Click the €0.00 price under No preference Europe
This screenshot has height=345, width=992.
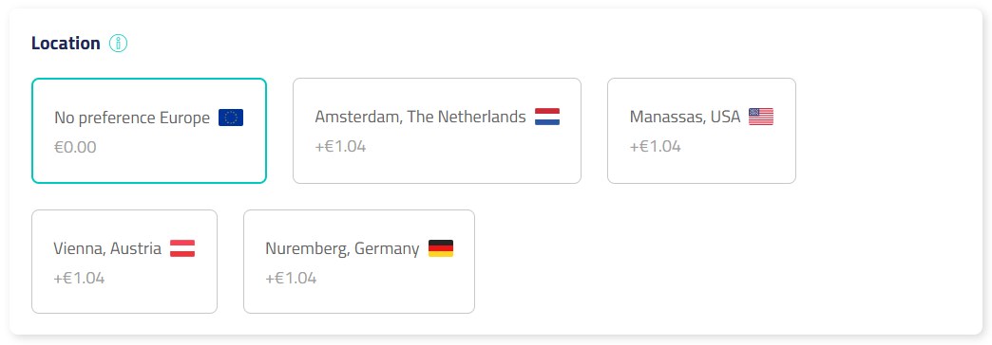click(75, 148)
